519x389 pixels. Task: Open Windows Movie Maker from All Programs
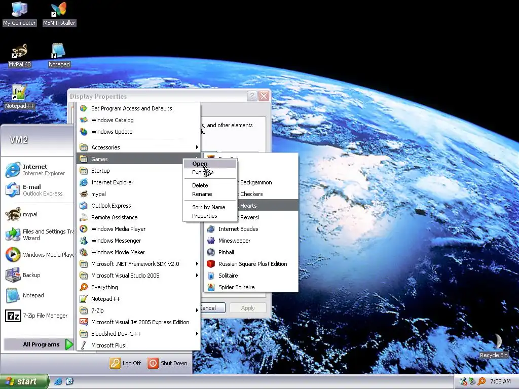pos(138,252)
